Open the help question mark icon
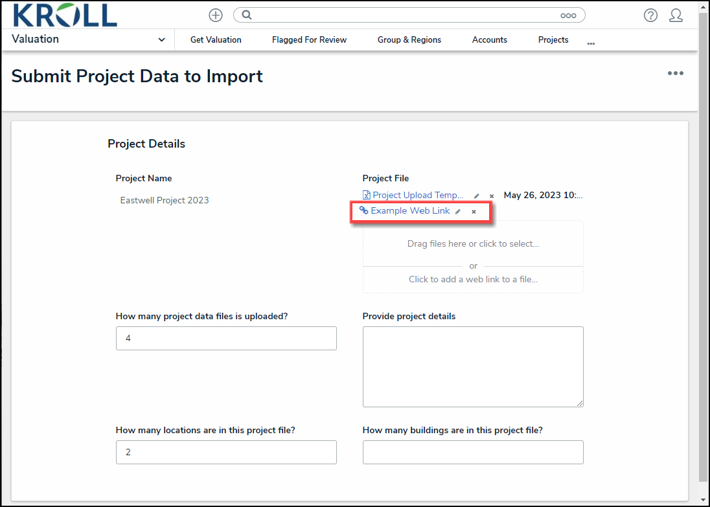This screenshot has height=507, width=710. click(x=650, y=16)
